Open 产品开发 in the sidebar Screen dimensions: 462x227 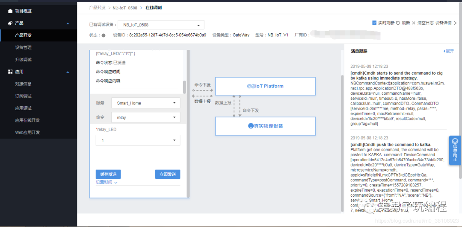click(23, 35)
